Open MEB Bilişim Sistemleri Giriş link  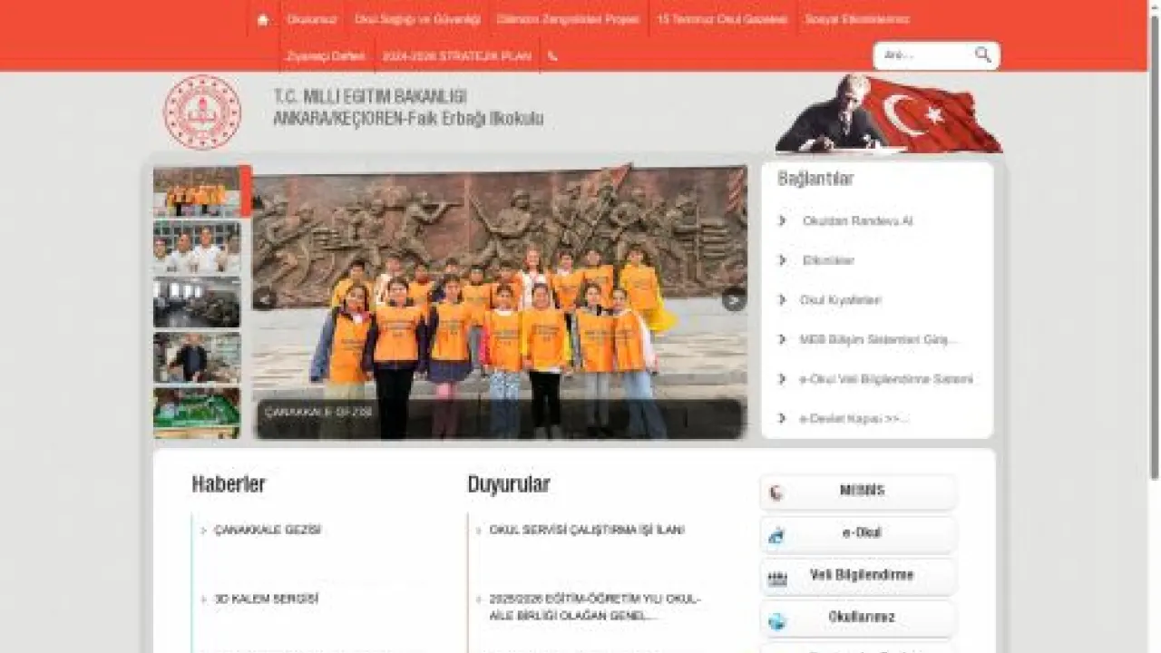pyautogui.click(x=878, y=339)
